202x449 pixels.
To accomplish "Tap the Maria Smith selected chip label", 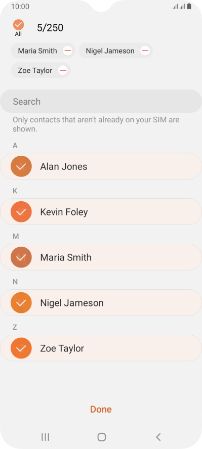I will click(37, 51).
